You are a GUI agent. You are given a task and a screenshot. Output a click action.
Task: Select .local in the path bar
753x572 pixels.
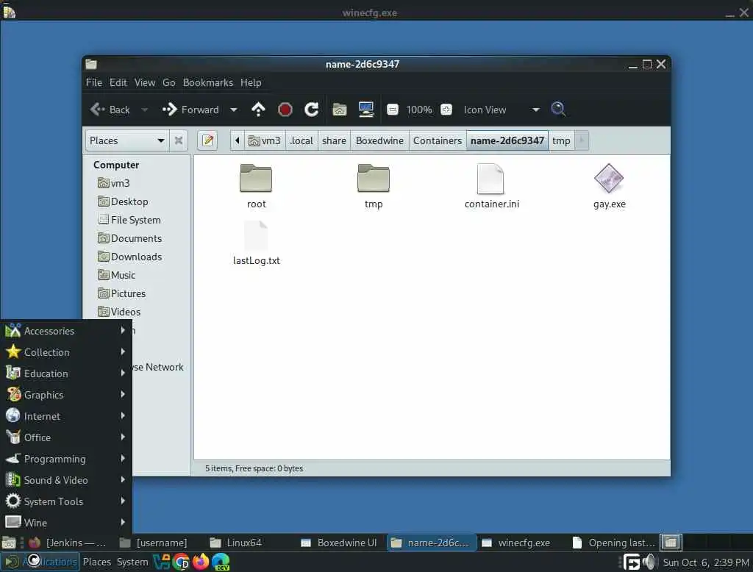(x=301, y=140)
